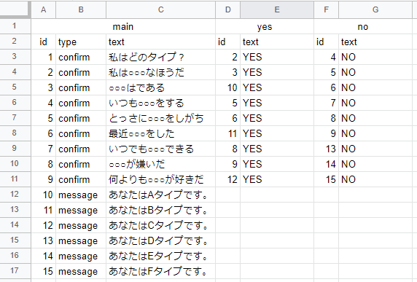
Task: Select row 9 header
Action: coord(15,149)
